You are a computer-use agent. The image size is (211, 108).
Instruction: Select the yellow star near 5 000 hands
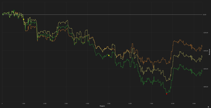pyautogui.click(x=109, y=55)
